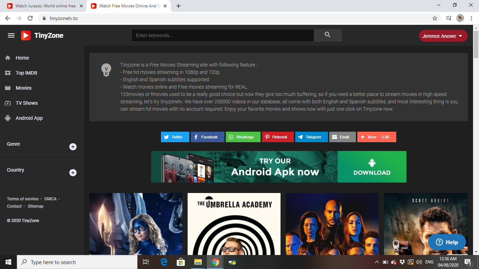
Task: Open the hamburger sidebar menu
Action: tap(11, 35)
